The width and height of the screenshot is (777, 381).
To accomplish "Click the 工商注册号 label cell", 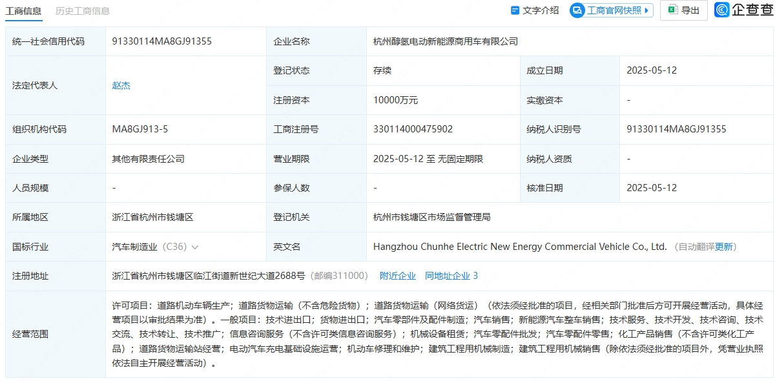I will pos(316,129).
